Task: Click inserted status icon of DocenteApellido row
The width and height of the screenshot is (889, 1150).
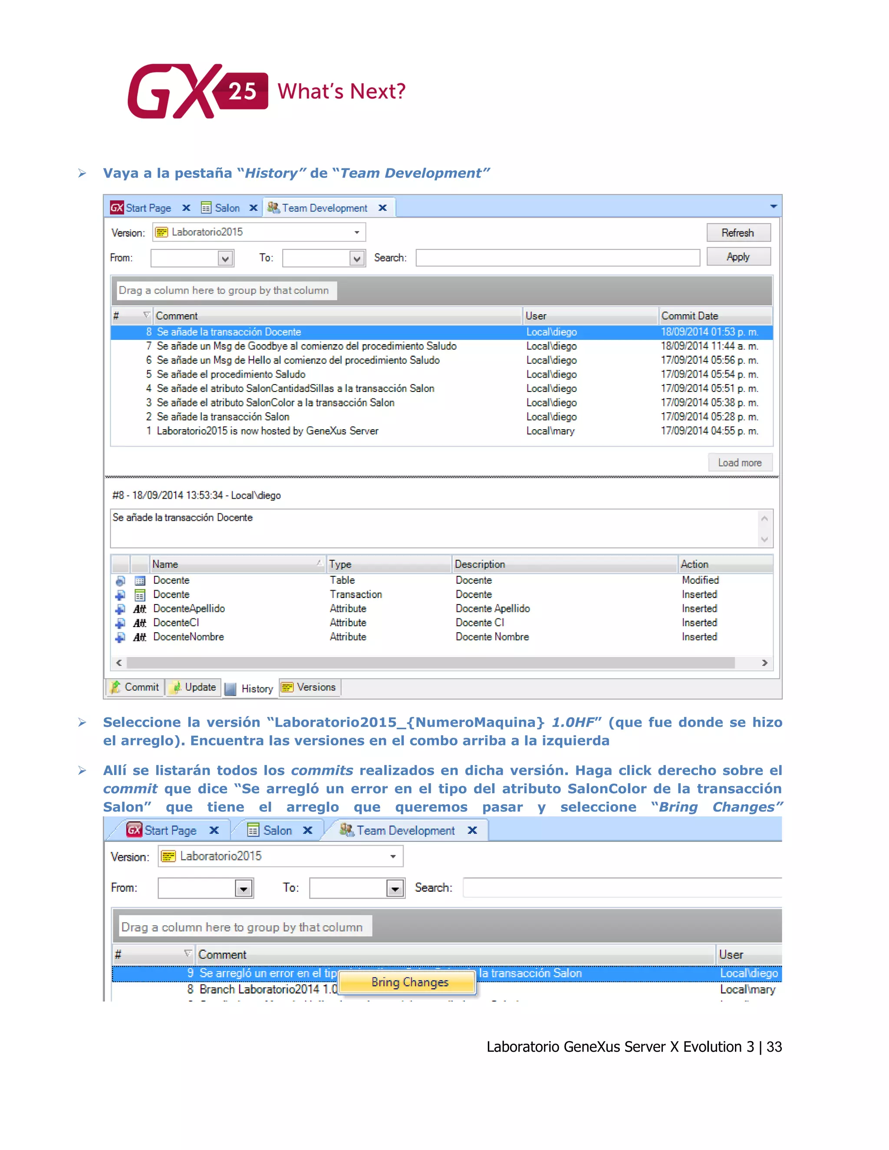Action: click(x=121, y=609)
